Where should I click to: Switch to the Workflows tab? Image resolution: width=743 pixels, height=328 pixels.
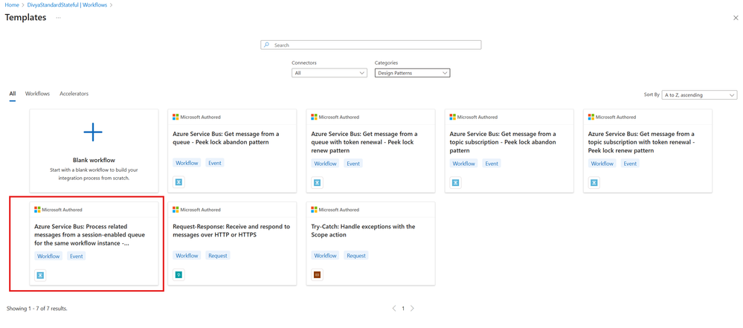[37, 94]
